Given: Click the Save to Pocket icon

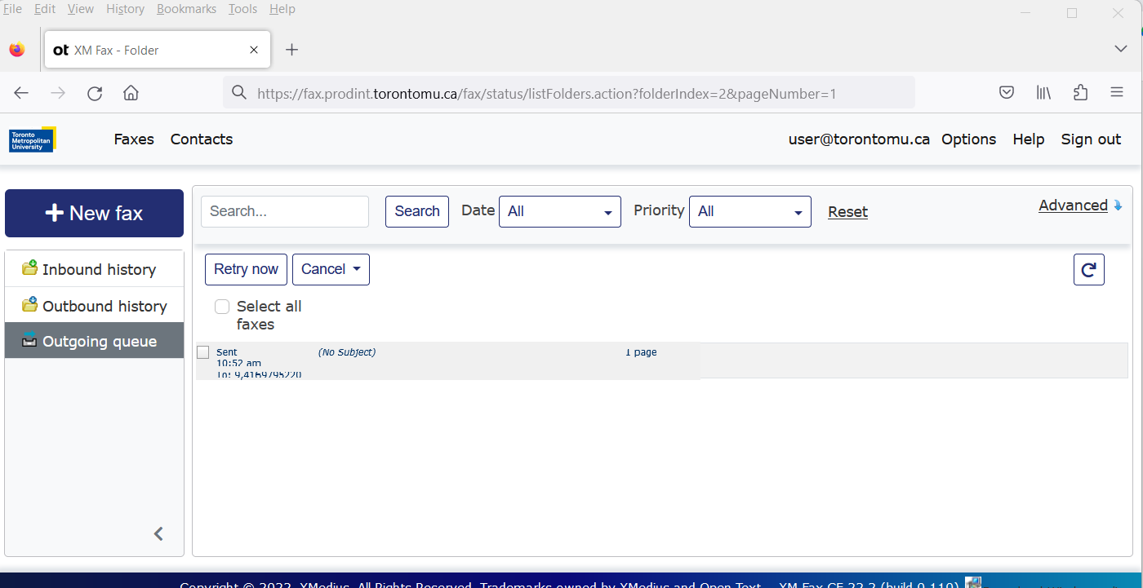Looking at the screenshot, I should click(x=1007, y=93).
